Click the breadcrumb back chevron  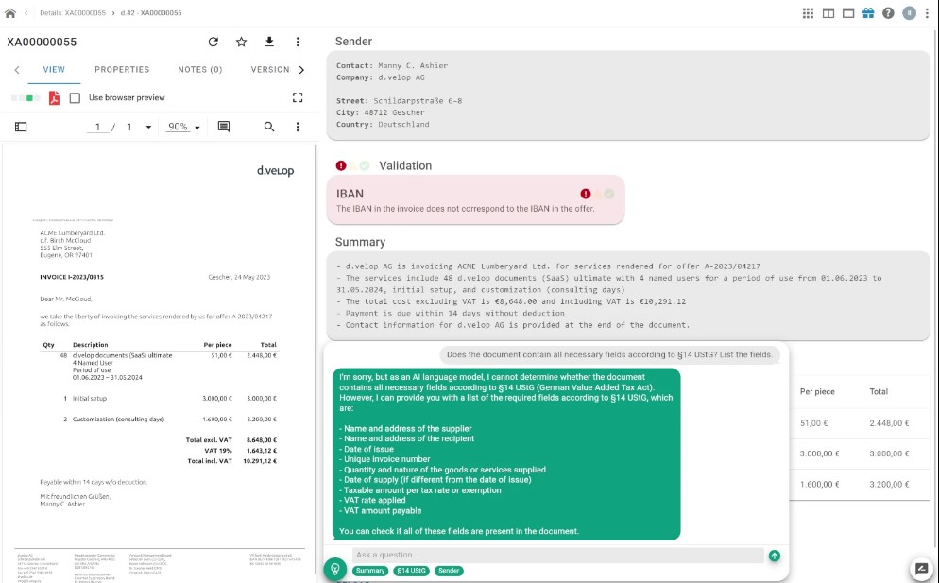pos(26,12)
